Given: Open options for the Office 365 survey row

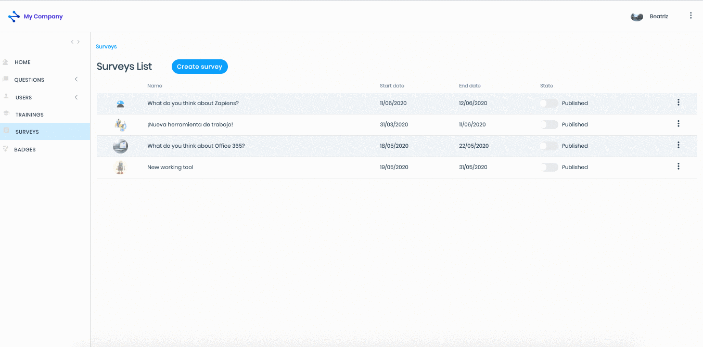Looking at the screenshot, I should pos(679,145).
